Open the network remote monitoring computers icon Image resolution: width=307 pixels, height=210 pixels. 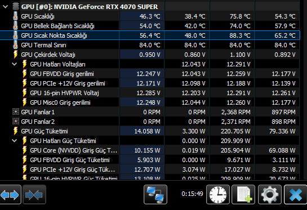(x=155, y=195)
